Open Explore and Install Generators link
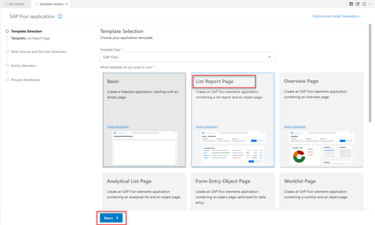 tap(337, 16)
